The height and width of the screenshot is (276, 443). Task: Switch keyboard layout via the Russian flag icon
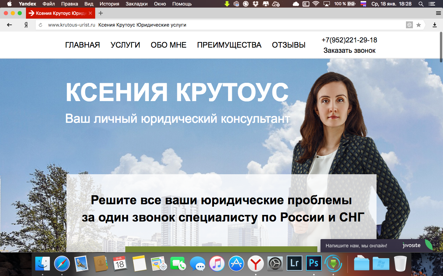(x=363, y=4)
